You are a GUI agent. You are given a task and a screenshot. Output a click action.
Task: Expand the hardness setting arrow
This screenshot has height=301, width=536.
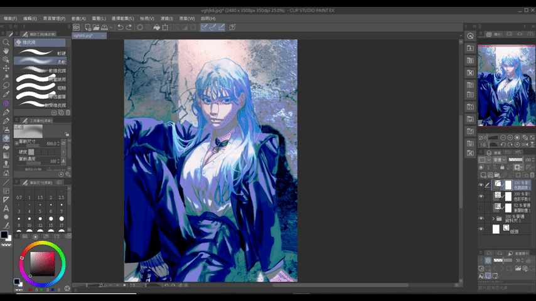[63, 152]
